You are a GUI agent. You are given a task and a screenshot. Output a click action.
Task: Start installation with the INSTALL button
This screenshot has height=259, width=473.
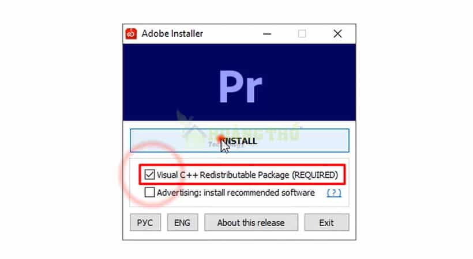[x=239, y=140]
